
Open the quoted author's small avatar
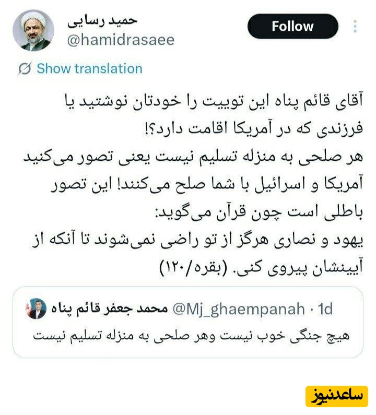36,309
